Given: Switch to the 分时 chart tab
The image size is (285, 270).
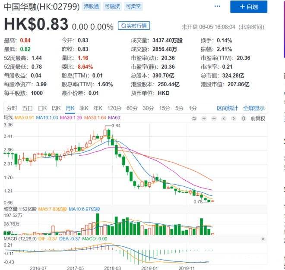Looking at the screenshot, I should click(x=12, y=108).
